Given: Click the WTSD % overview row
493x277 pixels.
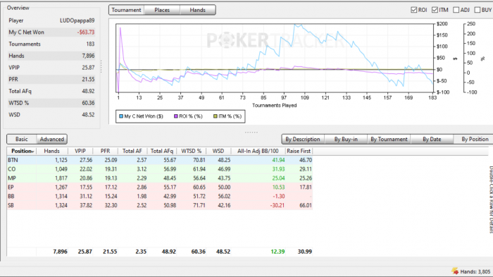Looking at the screenshot, I should pyautogui.click(x=51, y=103).
